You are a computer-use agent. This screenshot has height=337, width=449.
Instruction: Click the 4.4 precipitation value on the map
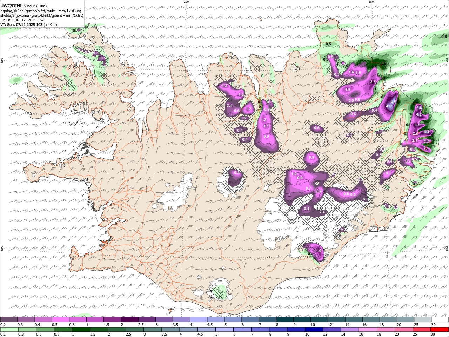click(427, 132)
